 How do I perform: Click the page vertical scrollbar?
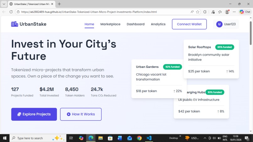click(x=250, y=33)
